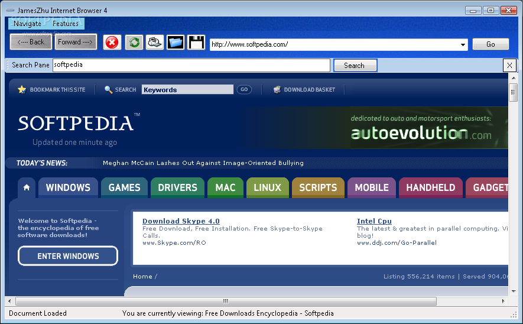Click the www.Skype.com/RO link
This screenshot has height=324, width=523.
pos(174,242)
